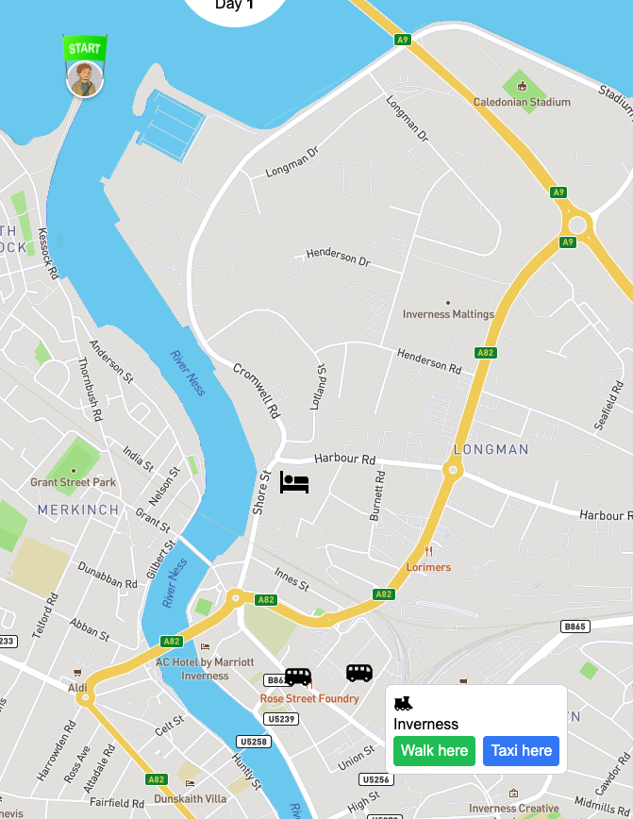Click the B865 road badge

click(575, 627)
